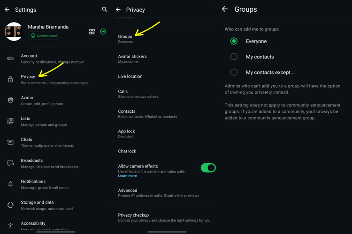This screenshot has width=352, height=234.
Task: Click the Lists icon in Settings
Action: tap(10, 121)
